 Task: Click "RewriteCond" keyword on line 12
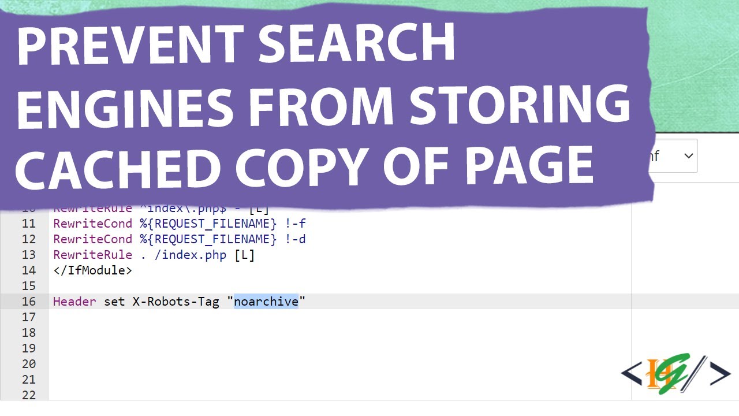92,239
